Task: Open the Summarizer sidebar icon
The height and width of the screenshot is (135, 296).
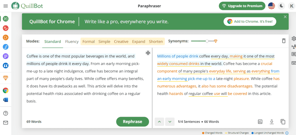Action: [x=6, y=56]
